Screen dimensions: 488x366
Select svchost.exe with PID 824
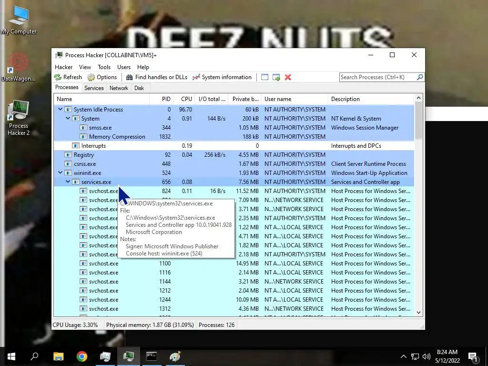[x=234, y=191]
